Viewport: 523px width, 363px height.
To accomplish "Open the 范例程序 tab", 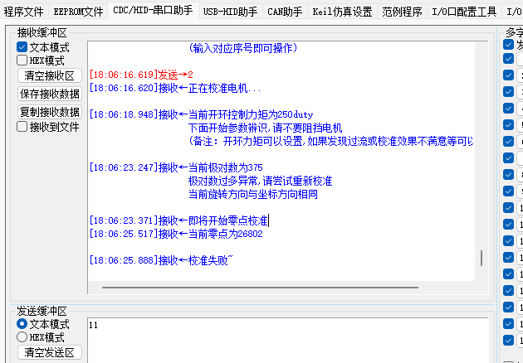I will point(402,12).
